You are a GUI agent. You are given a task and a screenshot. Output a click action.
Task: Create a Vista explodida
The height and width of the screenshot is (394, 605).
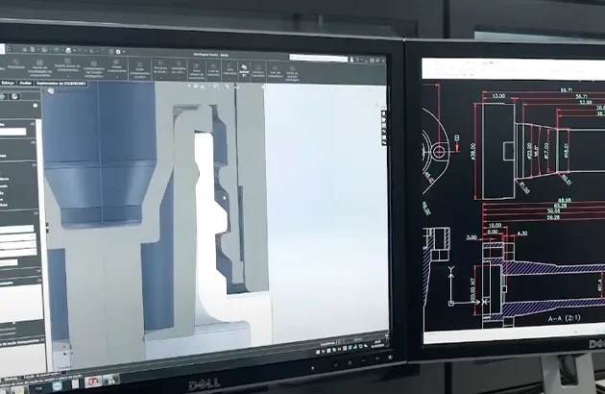coord(230,69)
